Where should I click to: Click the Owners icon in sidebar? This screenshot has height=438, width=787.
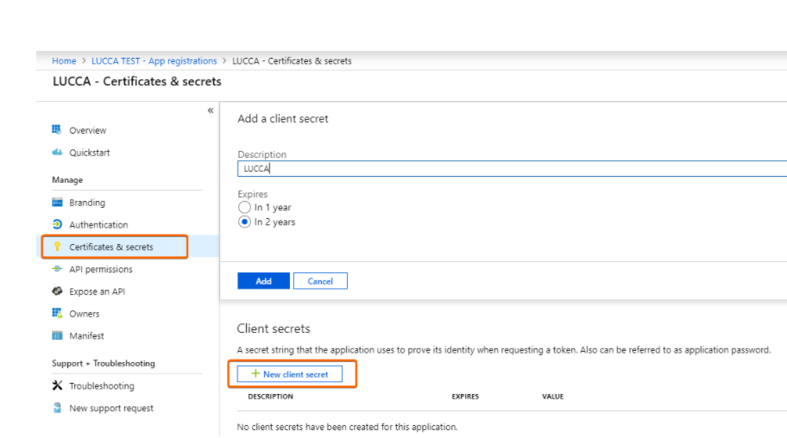[x=57, y=313]
